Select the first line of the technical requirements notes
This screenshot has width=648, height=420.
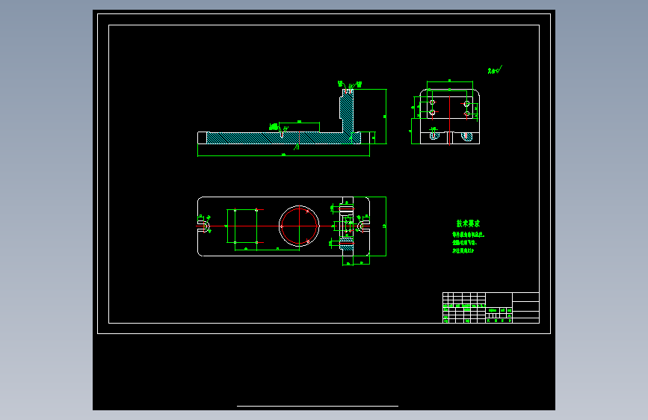(468, 235)
